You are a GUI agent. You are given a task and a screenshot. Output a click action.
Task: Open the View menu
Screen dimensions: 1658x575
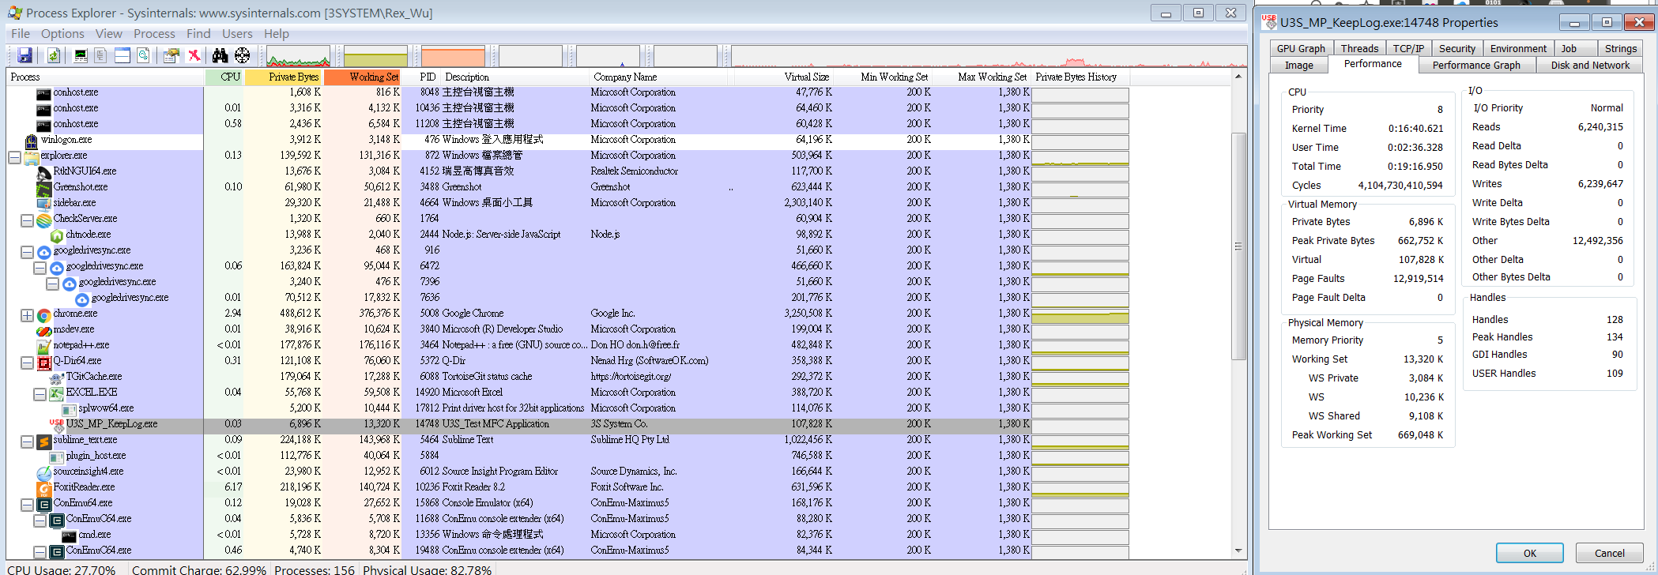coord(109,33)
